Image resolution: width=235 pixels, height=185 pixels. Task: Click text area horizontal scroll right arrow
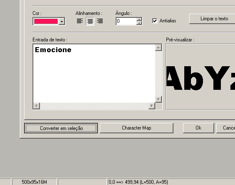[x=152, y=106]
